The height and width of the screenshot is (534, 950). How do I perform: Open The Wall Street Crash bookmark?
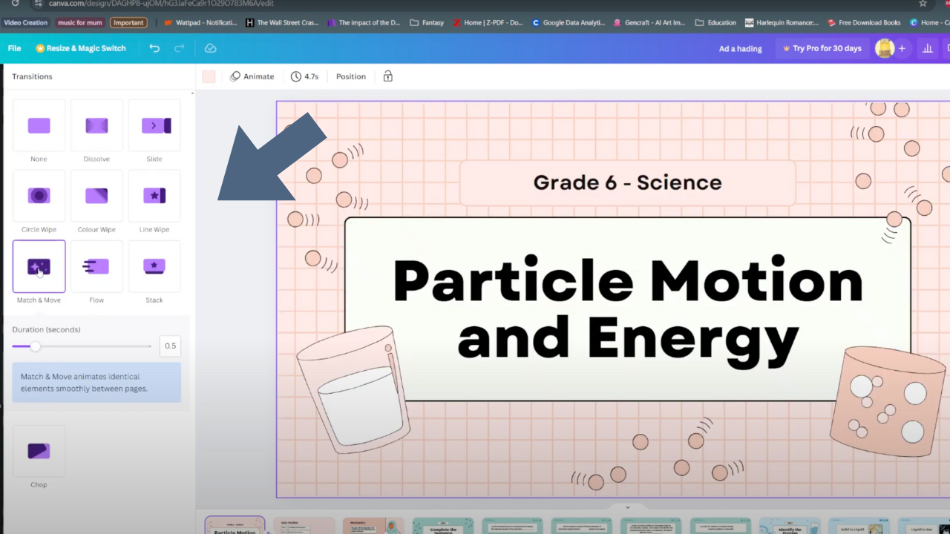tap(282, 23)
